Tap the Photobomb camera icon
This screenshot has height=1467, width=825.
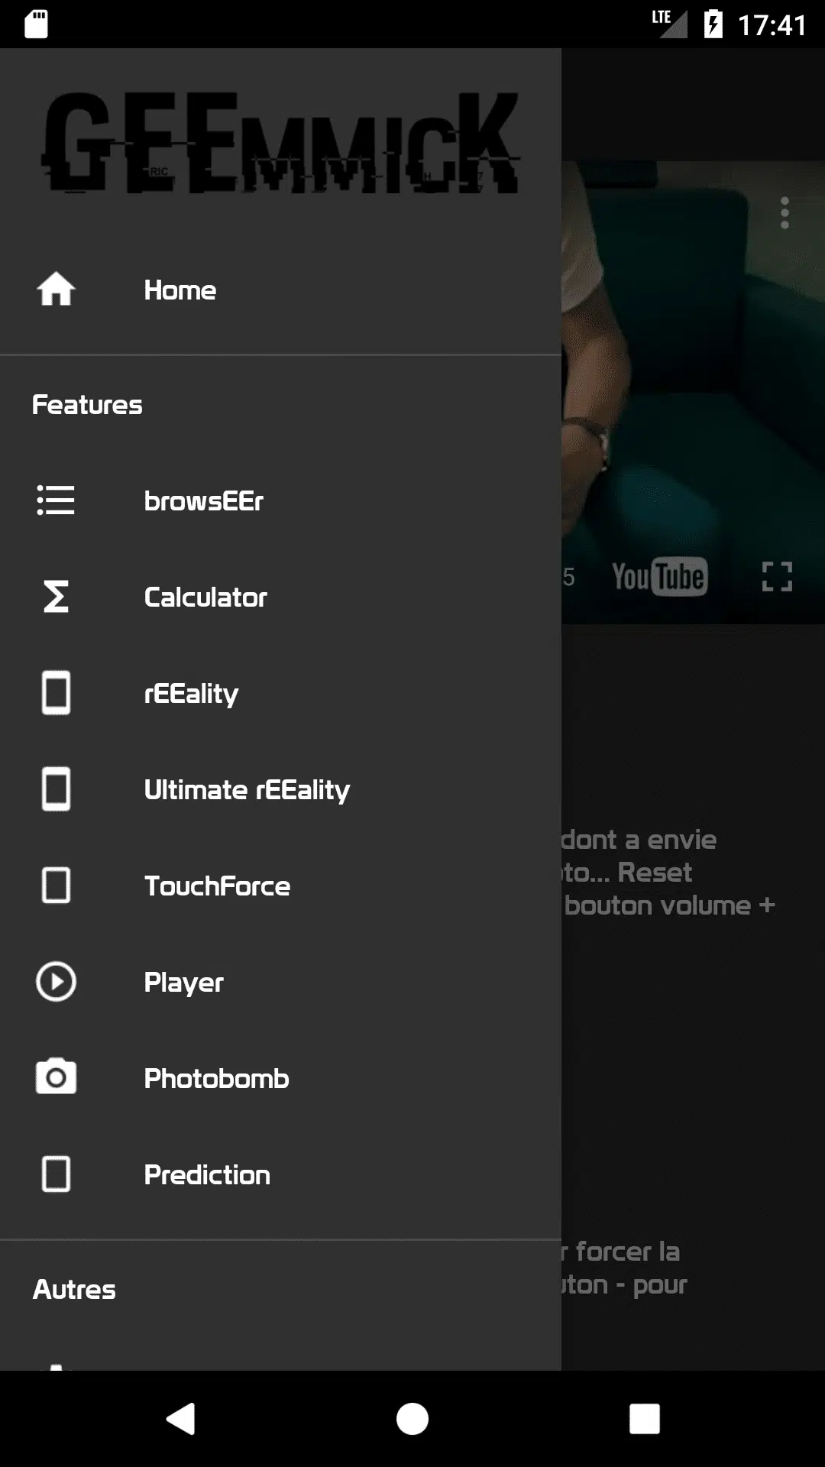pos(56,1077)
